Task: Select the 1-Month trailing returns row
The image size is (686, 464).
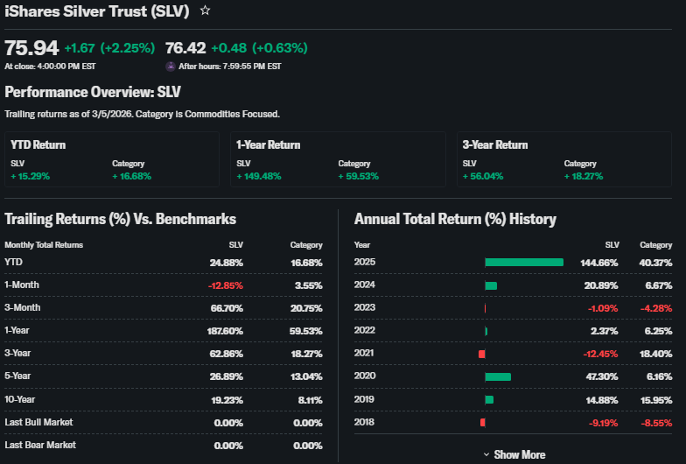Action: [x=163, y=285]
